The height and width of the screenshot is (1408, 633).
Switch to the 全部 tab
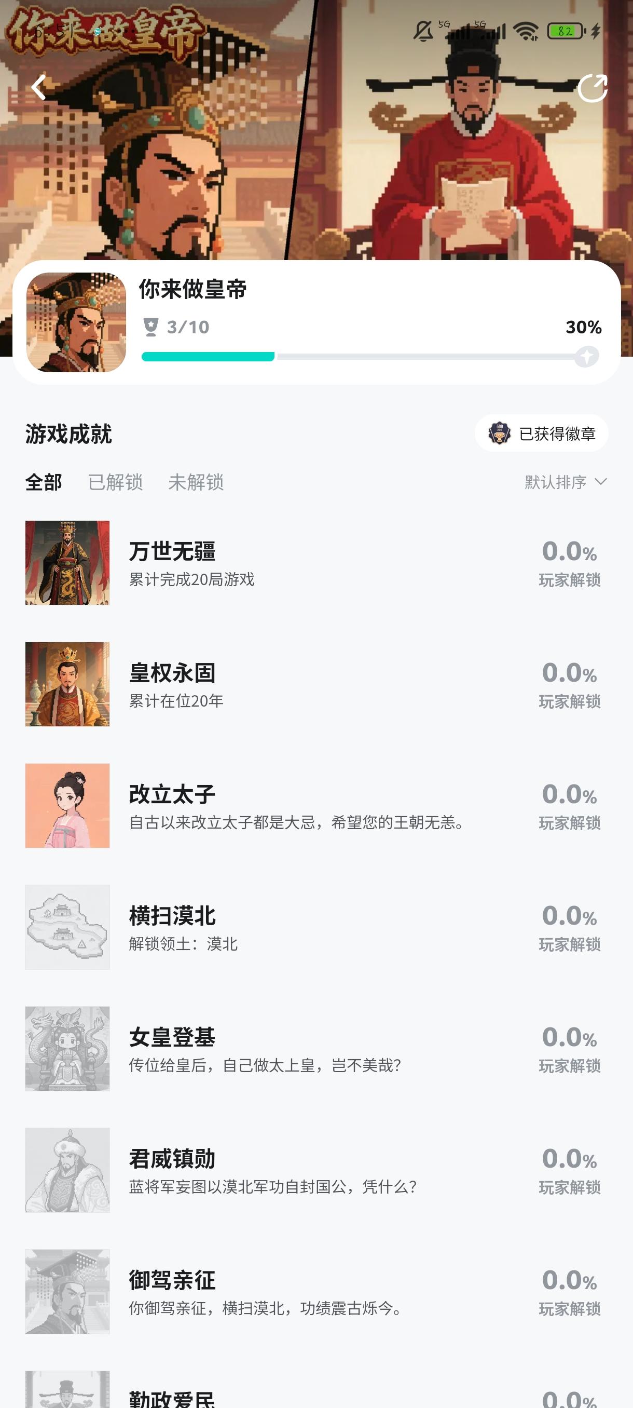pos(44,482)
